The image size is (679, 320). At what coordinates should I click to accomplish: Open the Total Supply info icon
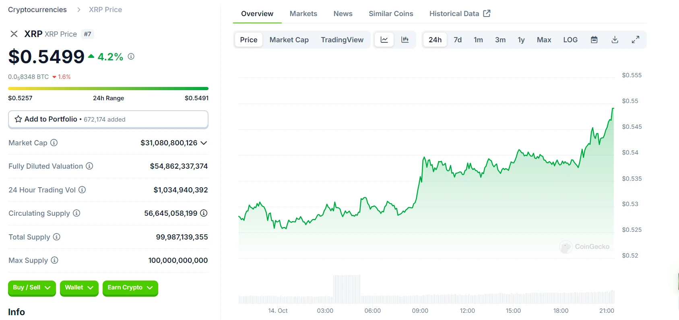[x=57, y=237]
